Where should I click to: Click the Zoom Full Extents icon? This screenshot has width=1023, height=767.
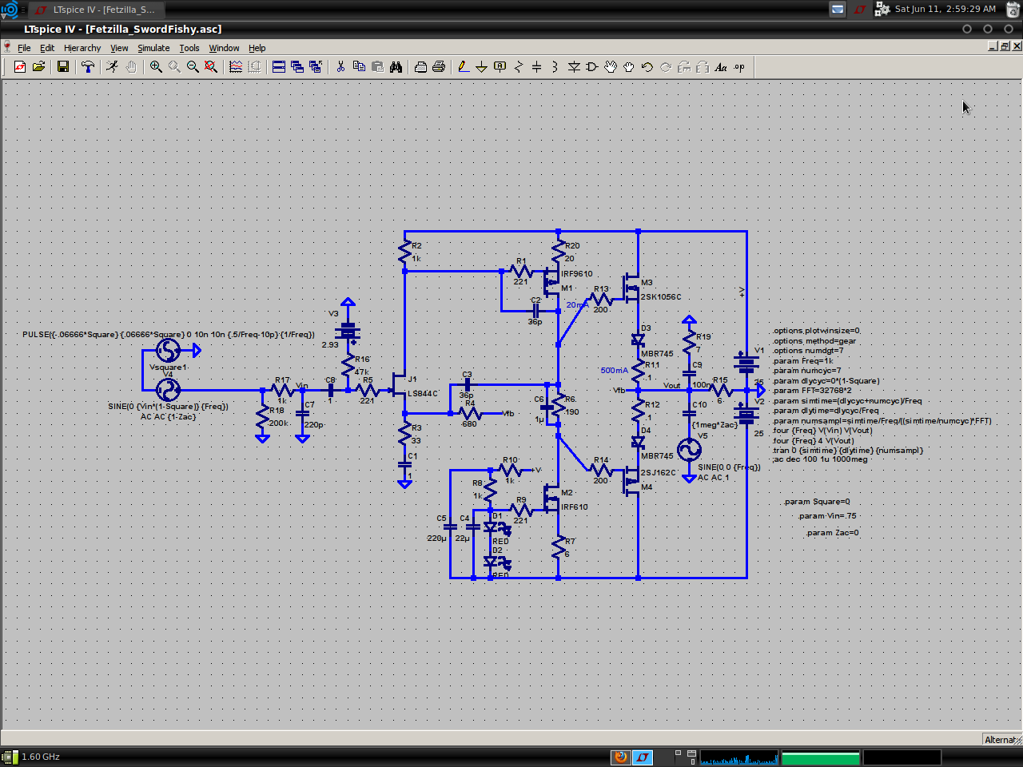[211, 67]
